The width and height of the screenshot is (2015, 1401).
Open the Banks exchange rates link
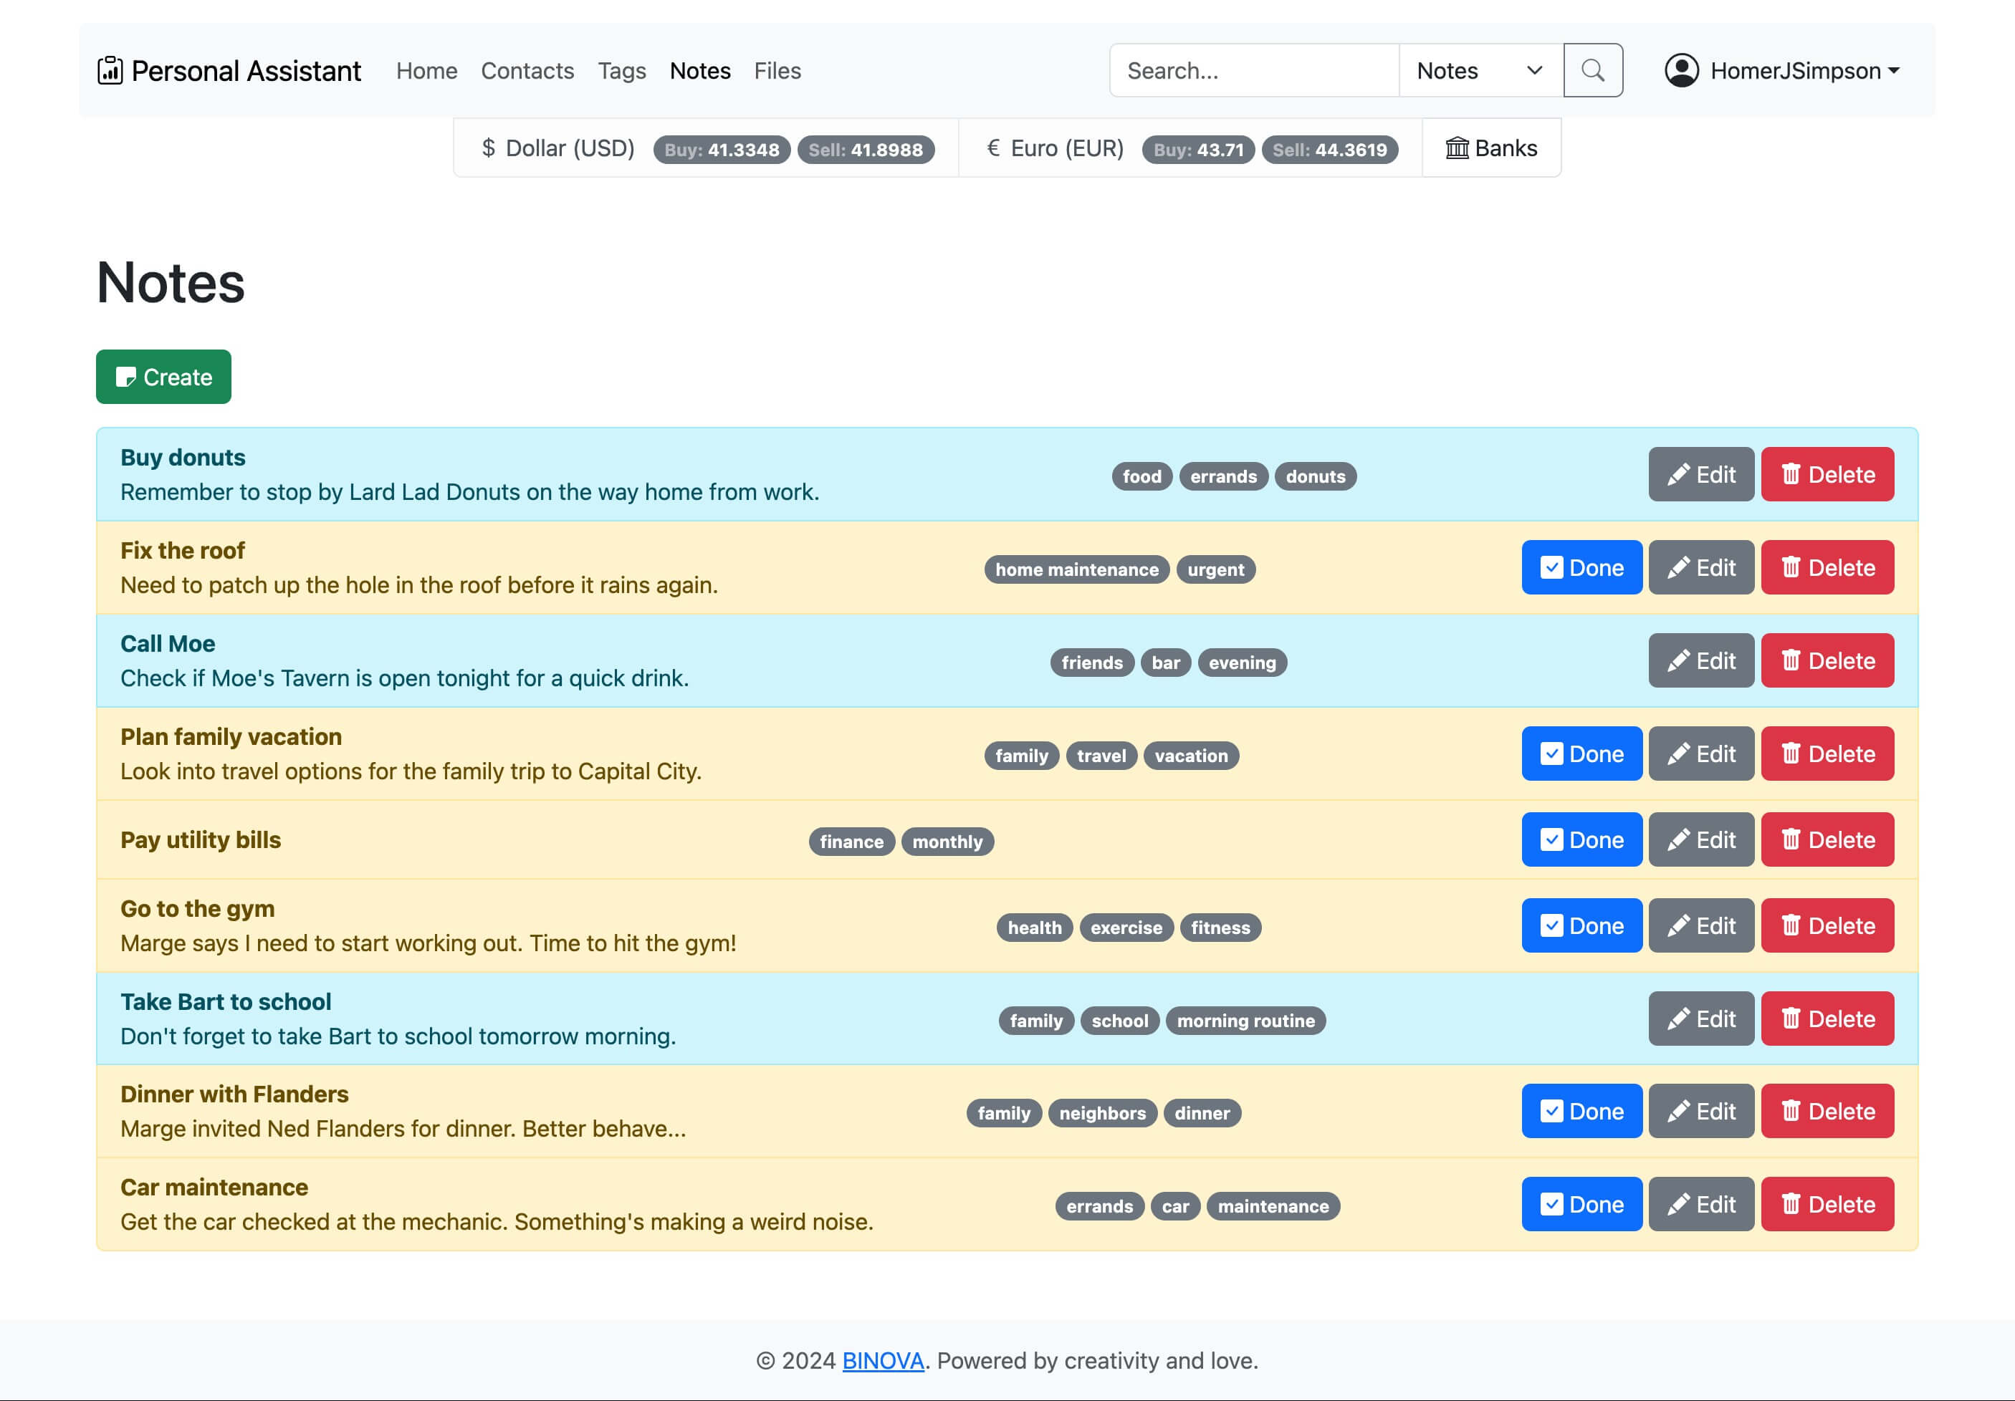click(x=1491, y=148)
